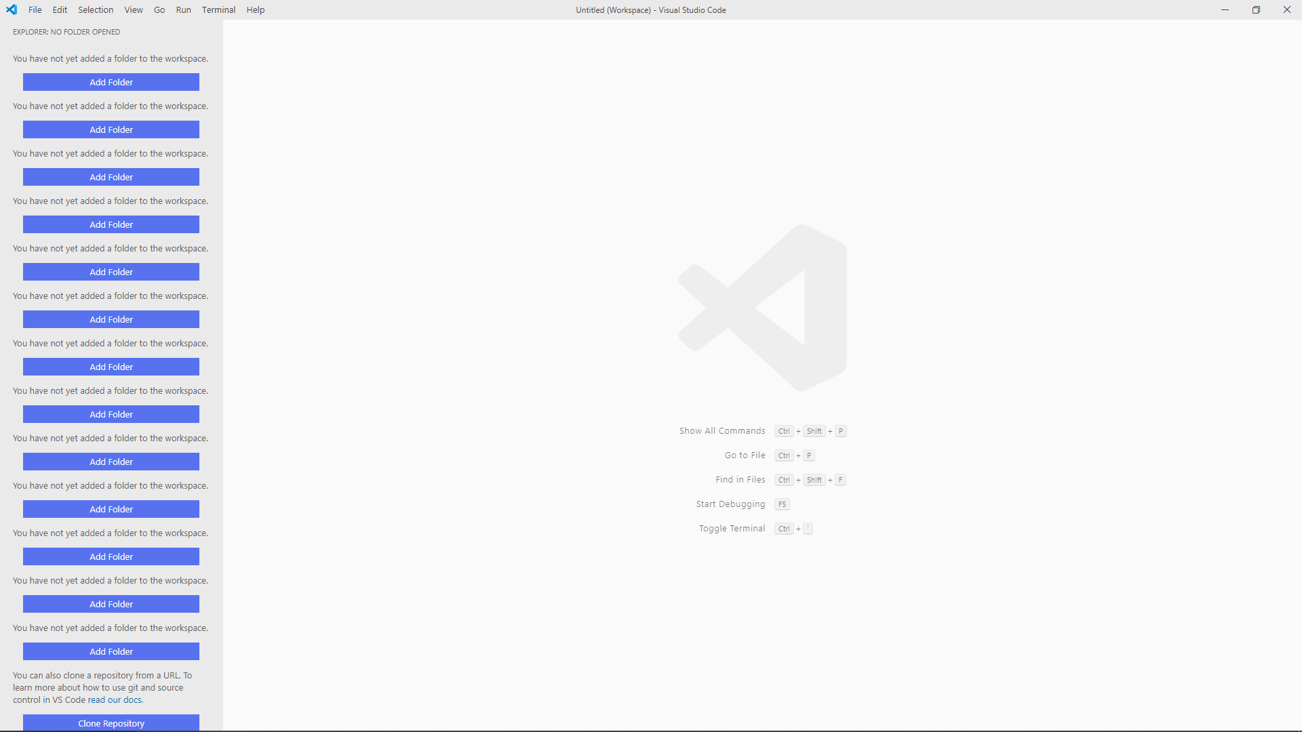Trigger Start Debugging from the welcome page
This screenshot has height=732, width=1302.
(x=729, y=504)
